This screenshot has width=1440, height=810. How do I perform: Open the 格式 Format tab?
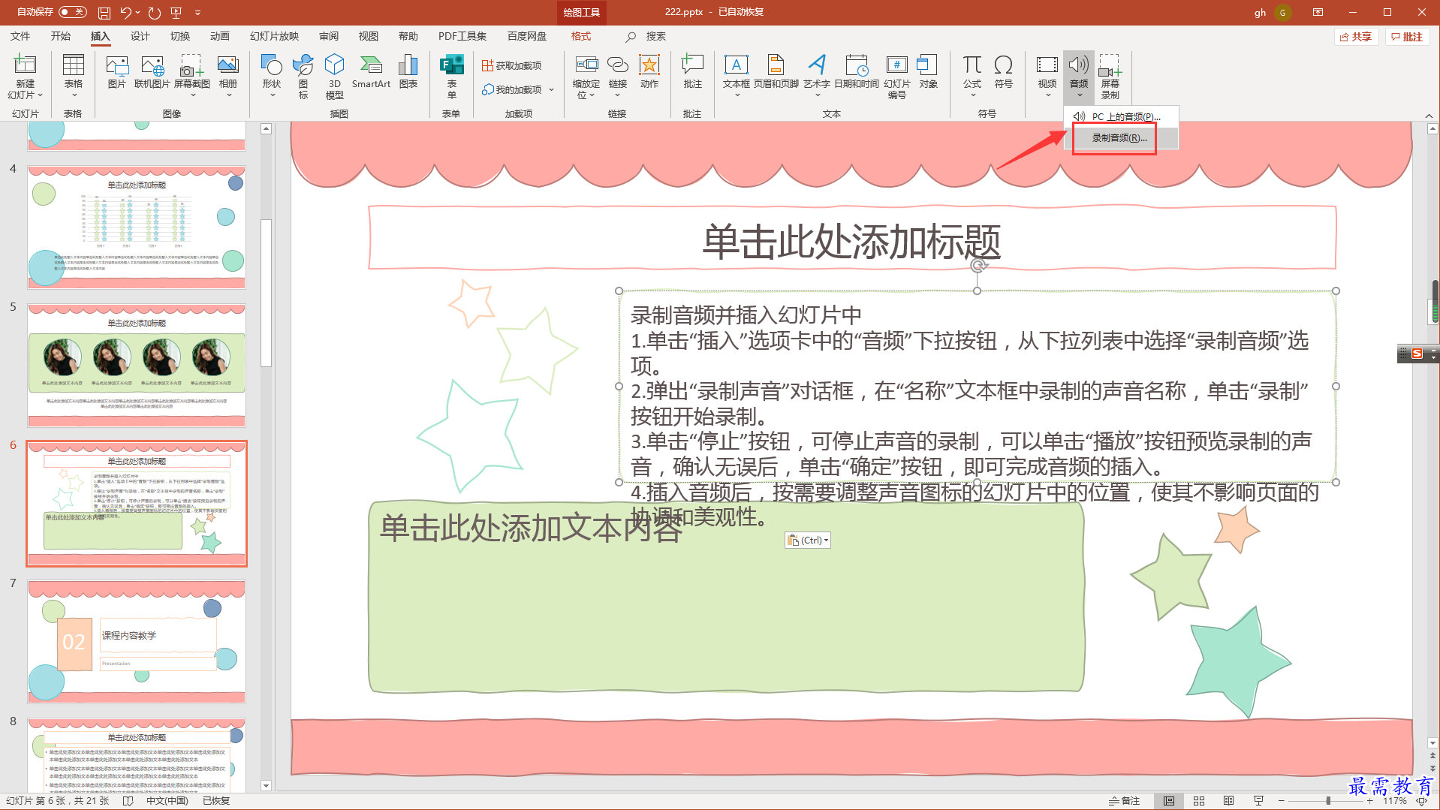580,36
